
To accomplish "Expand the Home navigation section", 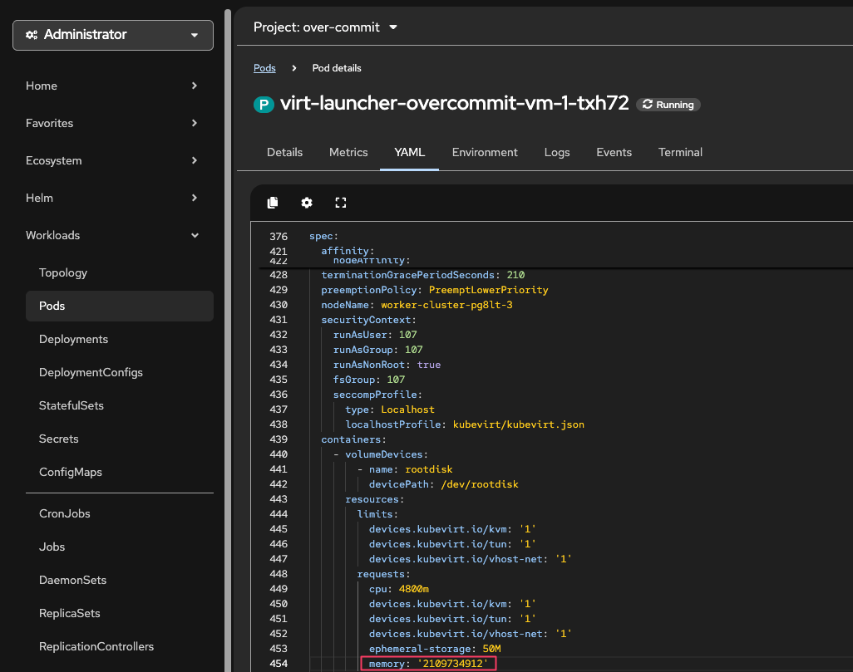I will click(x=112, y=86).
